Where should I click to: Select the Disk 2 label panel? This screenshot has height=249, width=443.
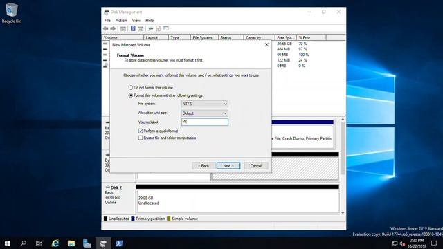point(118,199)
